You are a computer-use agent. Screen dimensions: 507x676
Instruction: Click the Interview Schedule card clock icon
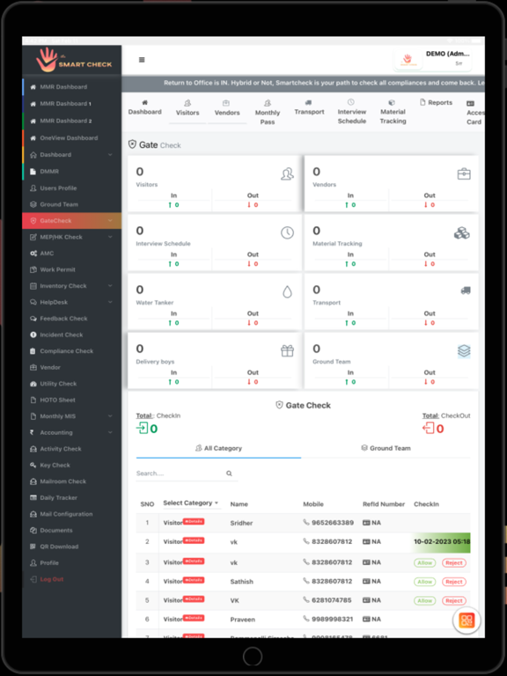(x=287, y=232)
